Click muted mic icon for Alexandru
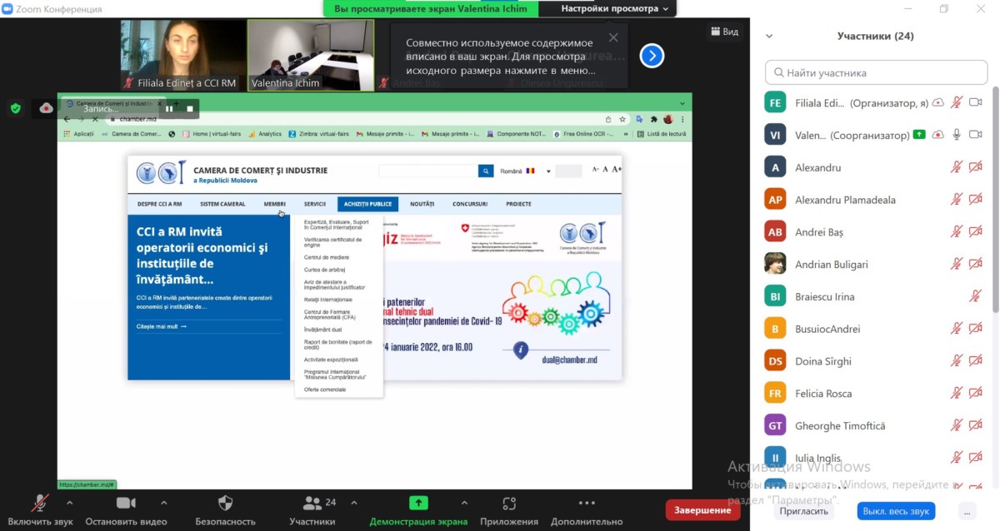The height and width of the screenshot is (531, 1000). point(957,167)
